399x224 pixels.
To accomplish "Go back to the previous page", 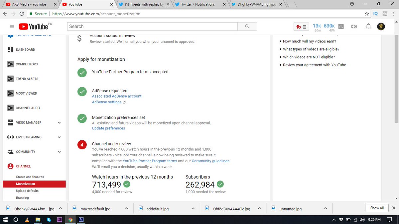I will pos(5,14).
